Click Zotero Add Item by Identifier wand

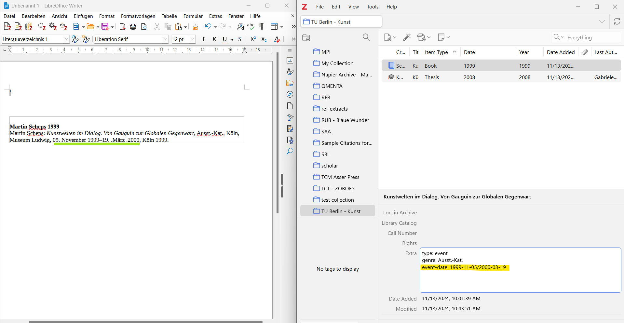(x=407, y=37)
